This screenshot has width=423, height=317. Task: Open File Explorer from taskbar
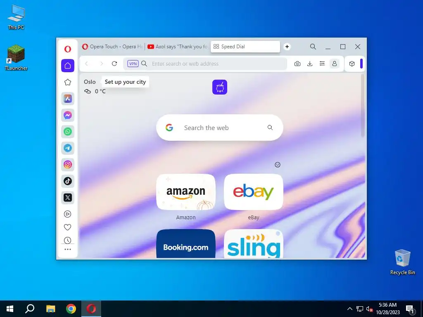[x=50, y=309]
